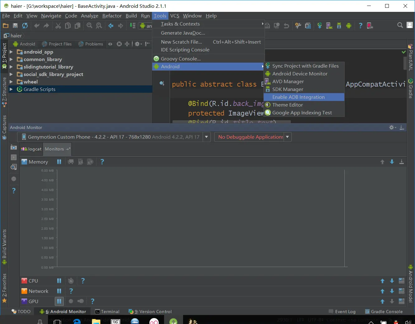The image size is (415, 324).
Task: Navigate back with the blue left arrow
Action: [111, 26]
